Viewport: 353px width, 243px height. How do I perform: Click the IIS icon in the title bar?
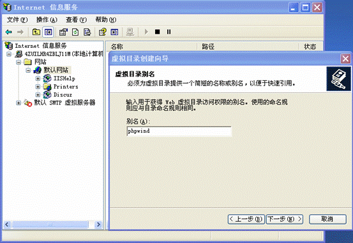tap(8, 7)
